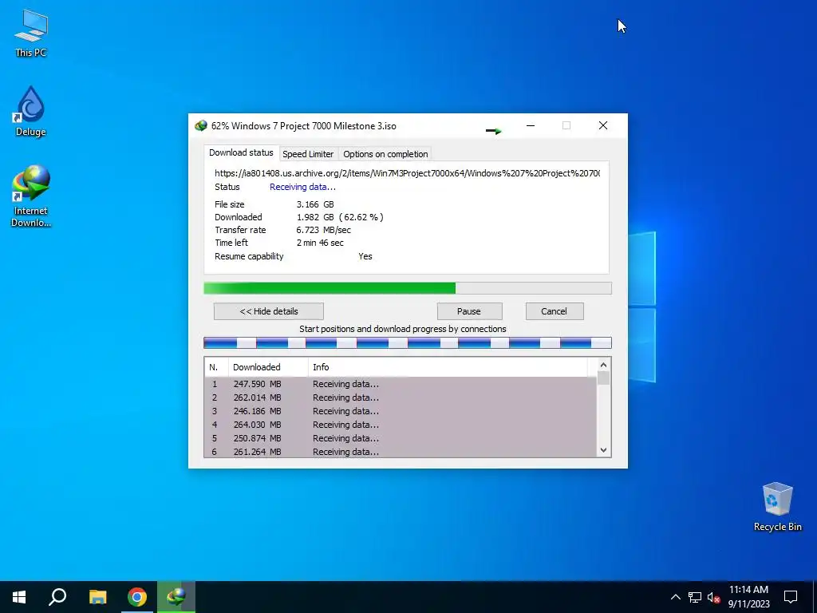Select connection row 5 with 250.874 MB

[401, 438]
